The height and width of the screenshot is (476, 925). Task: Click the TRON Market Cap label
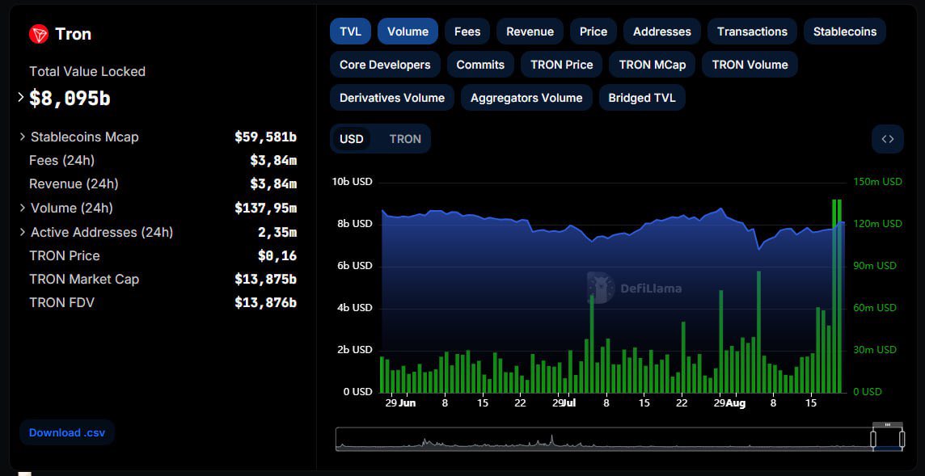click(x=84, y=279)
